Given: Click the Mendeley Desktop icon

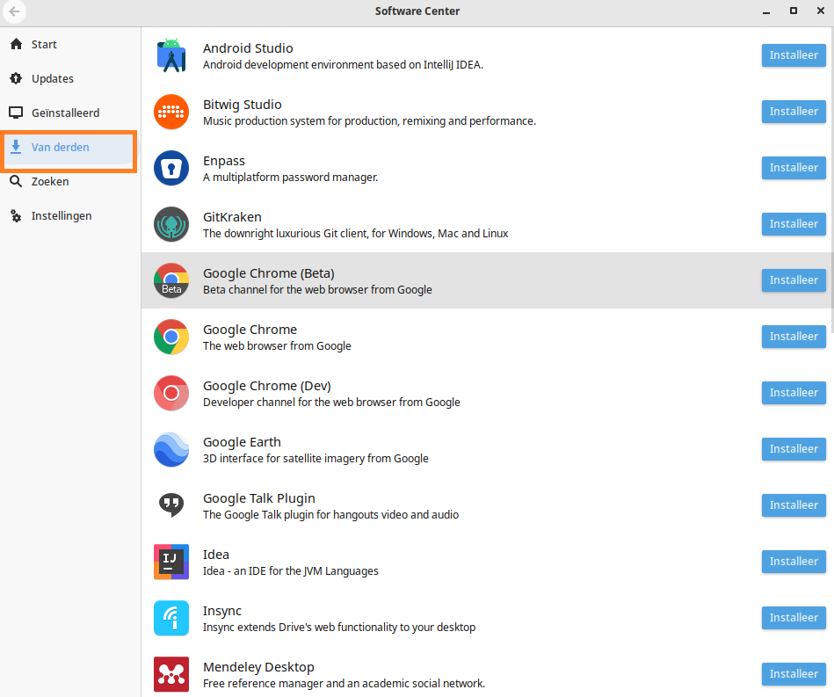Looking at the screenshot, I should (171, 674).
